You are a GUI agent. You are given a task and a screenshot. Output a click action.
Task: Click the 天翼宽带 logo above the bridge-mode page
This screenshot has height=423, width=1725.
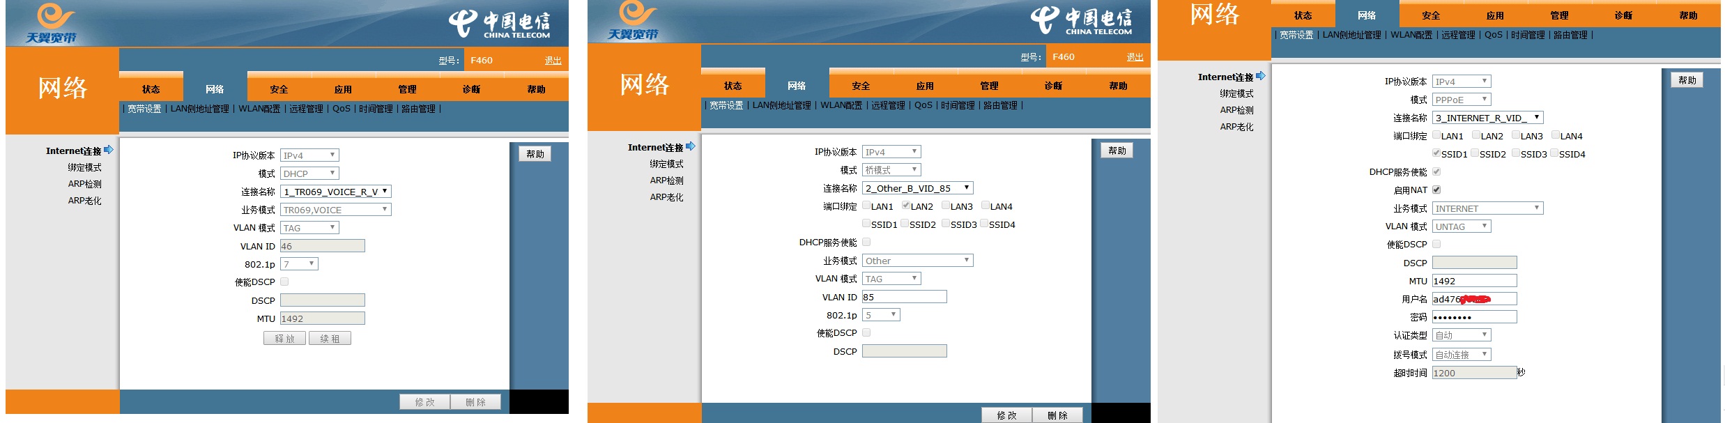point(633,21)
